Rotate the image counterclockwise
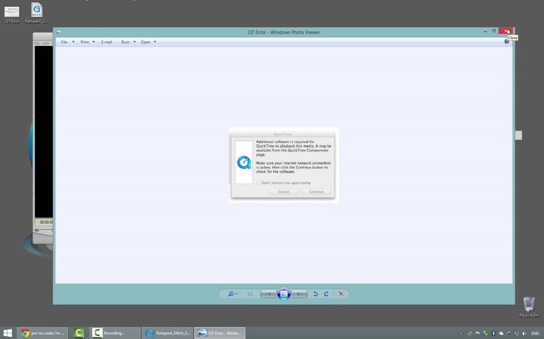 pos(316,294)
